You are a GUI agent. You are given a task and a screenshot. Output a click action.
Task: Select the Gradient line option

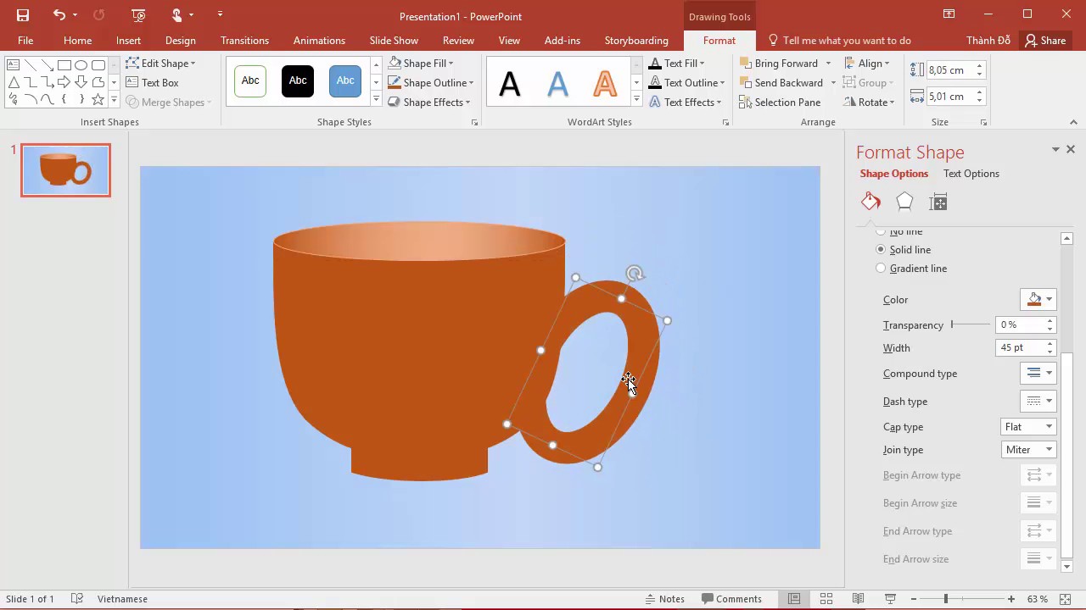click(881, 269)
